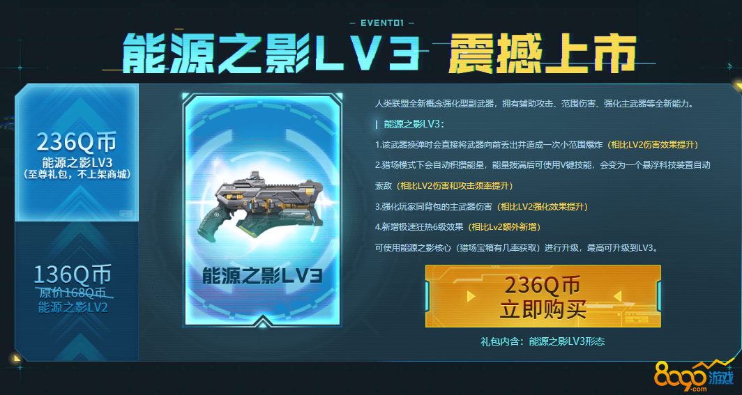Screen dimensions: 742x395
Task: Click the vertical bar marker before 能源之影LV3 heading
Action: [x=376, y=124]
